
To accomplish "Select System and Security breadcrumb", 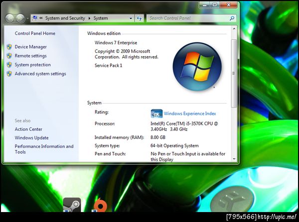I will [x=65, y=18].
